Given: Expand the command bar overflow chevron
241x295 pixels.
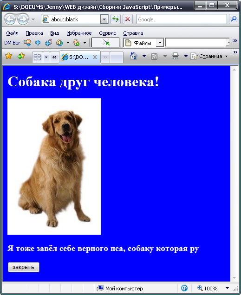Looking at the screenshot, I should pos(235,52).
